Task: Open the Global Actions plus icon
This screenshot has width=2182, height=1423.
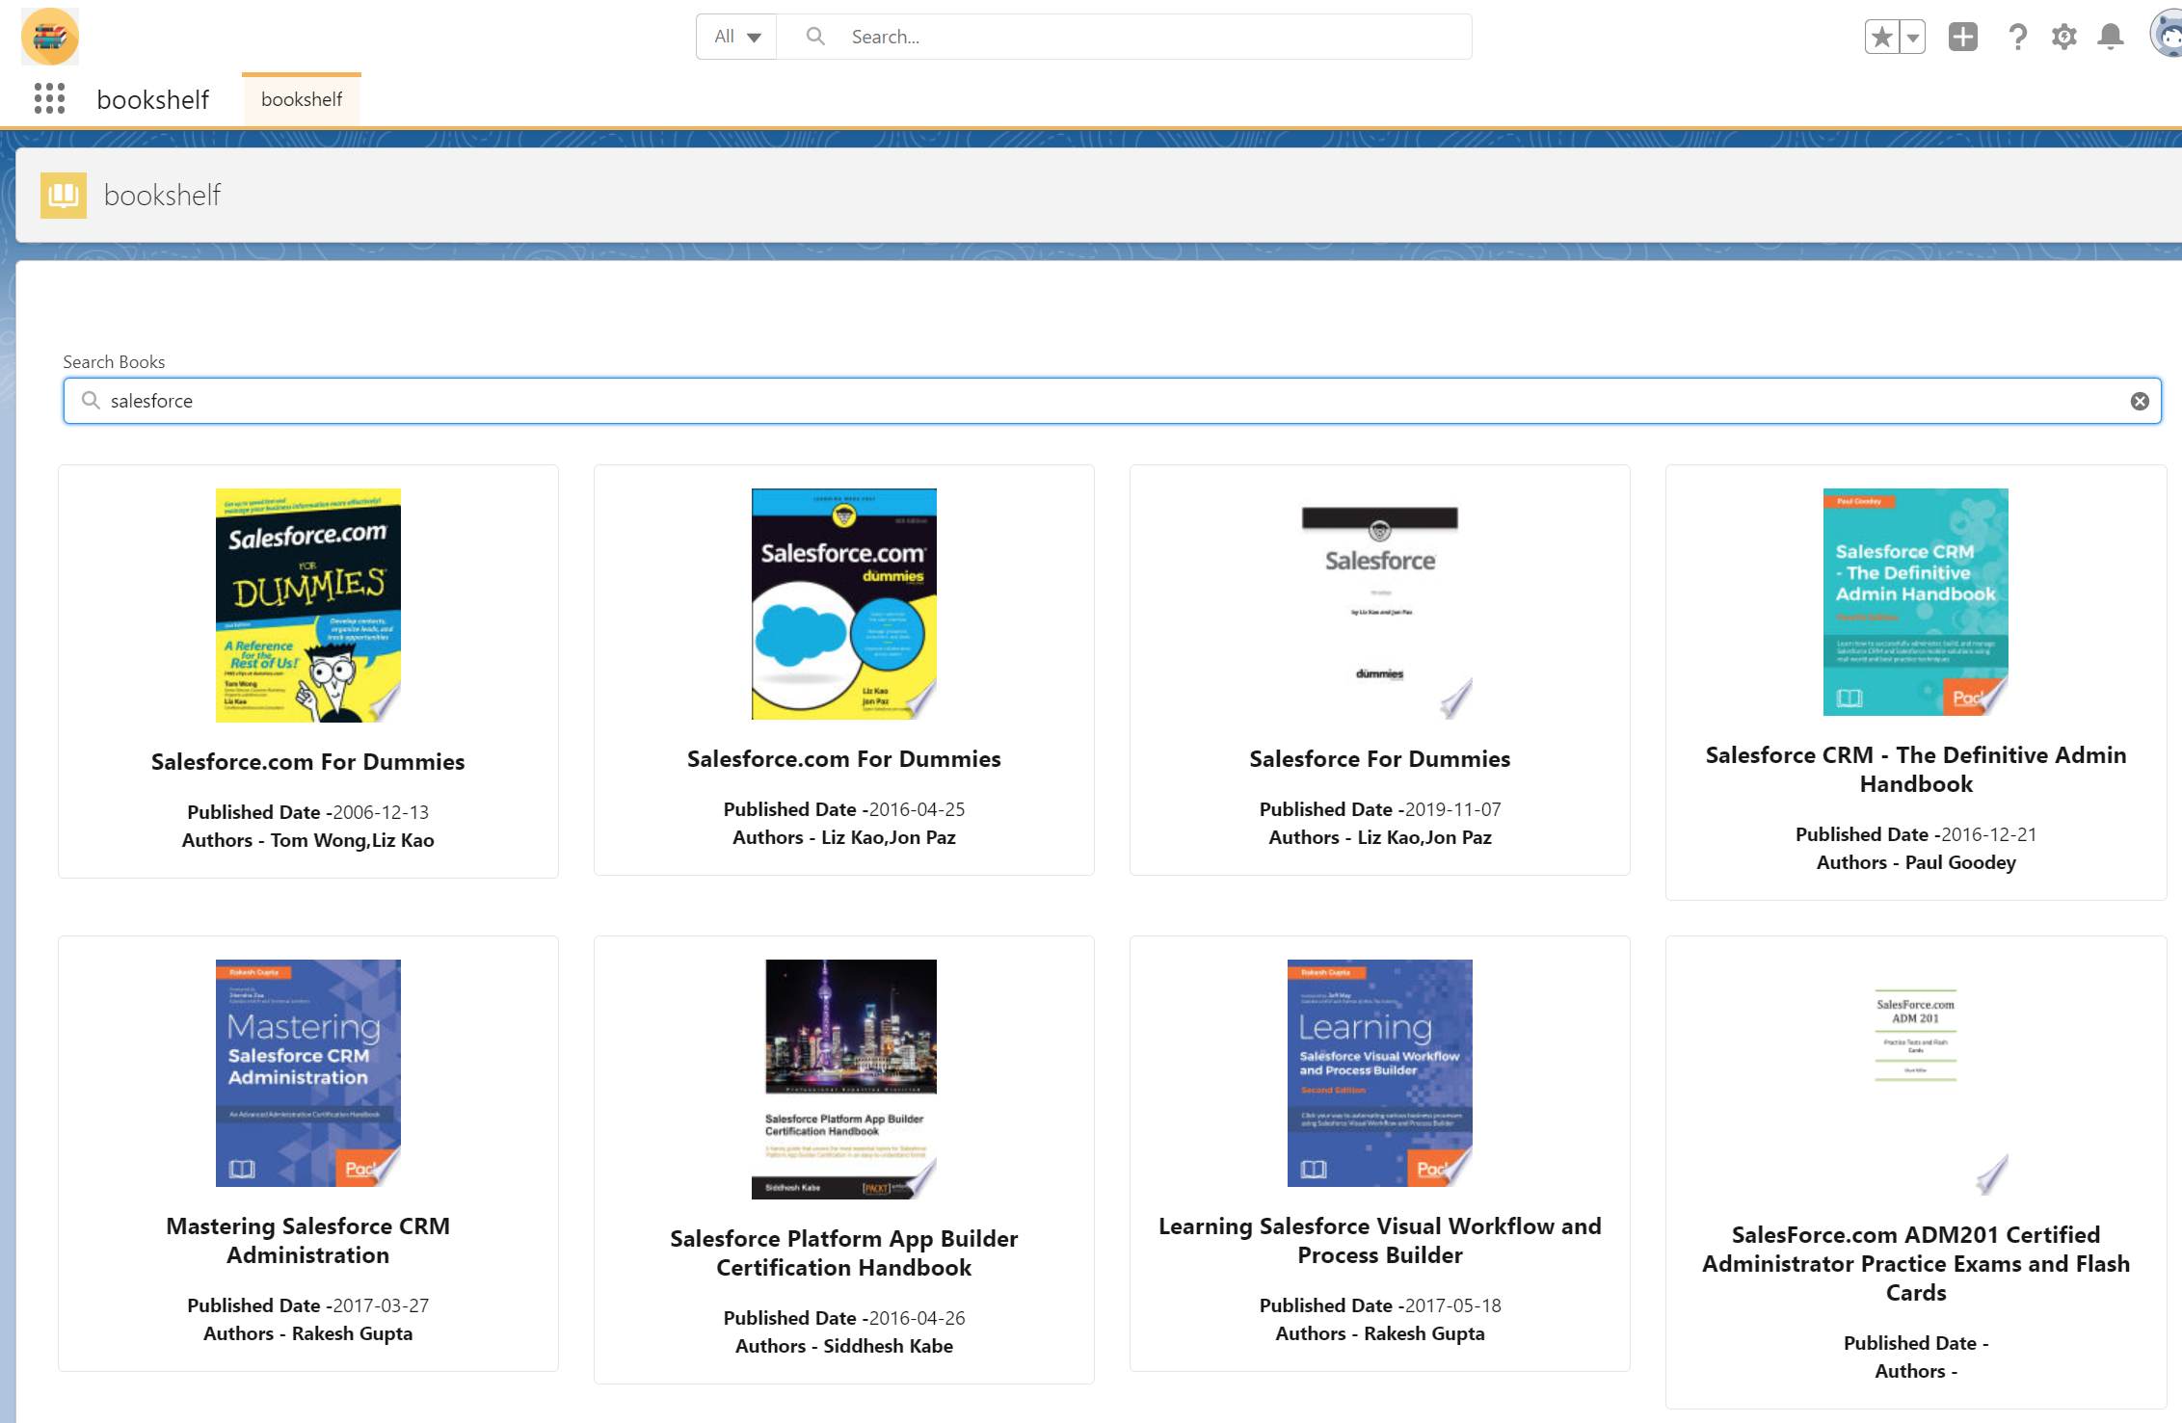Action: tap(1962, 37)
